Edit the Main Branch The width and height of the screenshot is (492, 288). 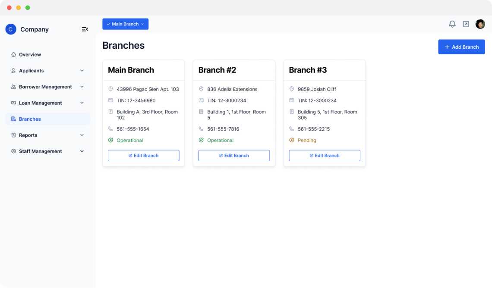tap(143, 156)
